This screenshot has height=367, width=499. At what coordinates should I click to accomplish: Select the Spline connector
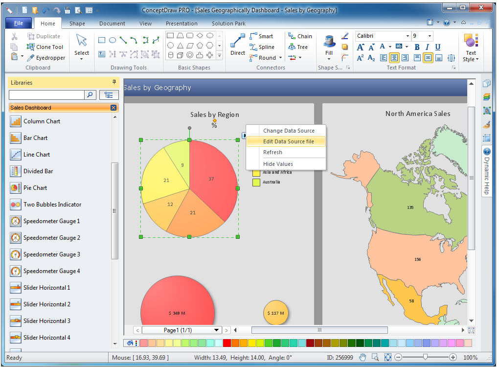(261, 47)
